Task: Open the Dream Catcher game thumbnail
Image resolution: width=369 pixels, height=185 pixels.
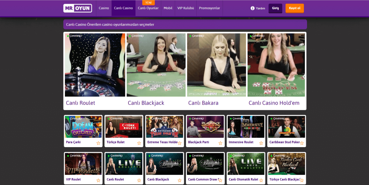Action: point(83,127)
